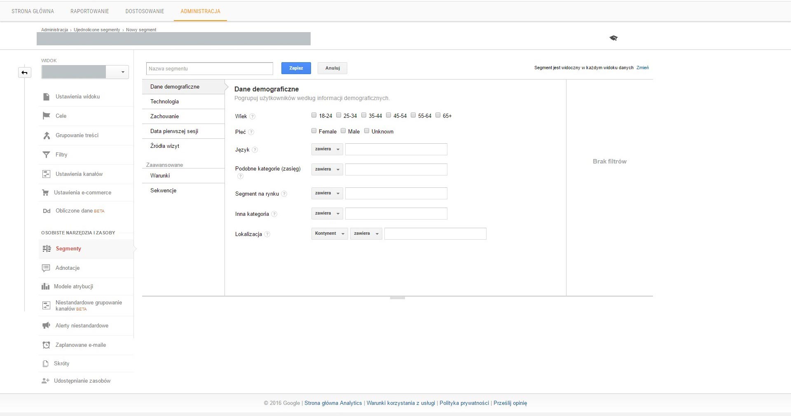
Task: Open the Kontynent location dropdown
Action: click(330, 234)
